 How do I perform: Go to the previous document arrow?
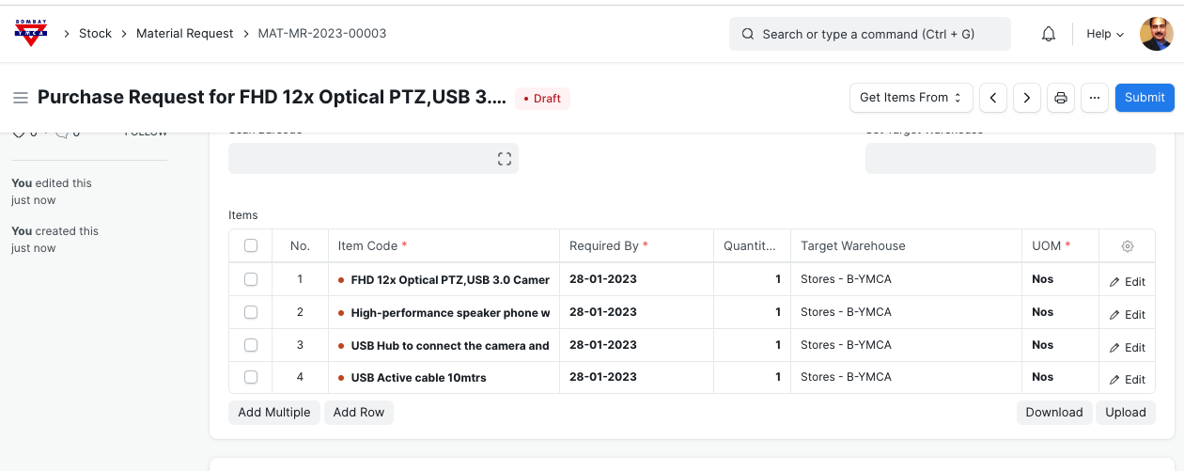click(993, 98)
